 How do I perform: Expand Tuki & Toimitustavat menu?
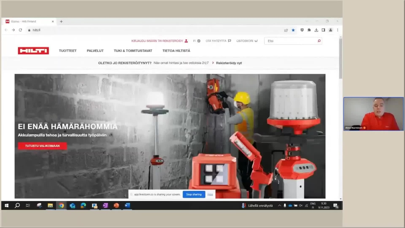click(x=133, y=51)
